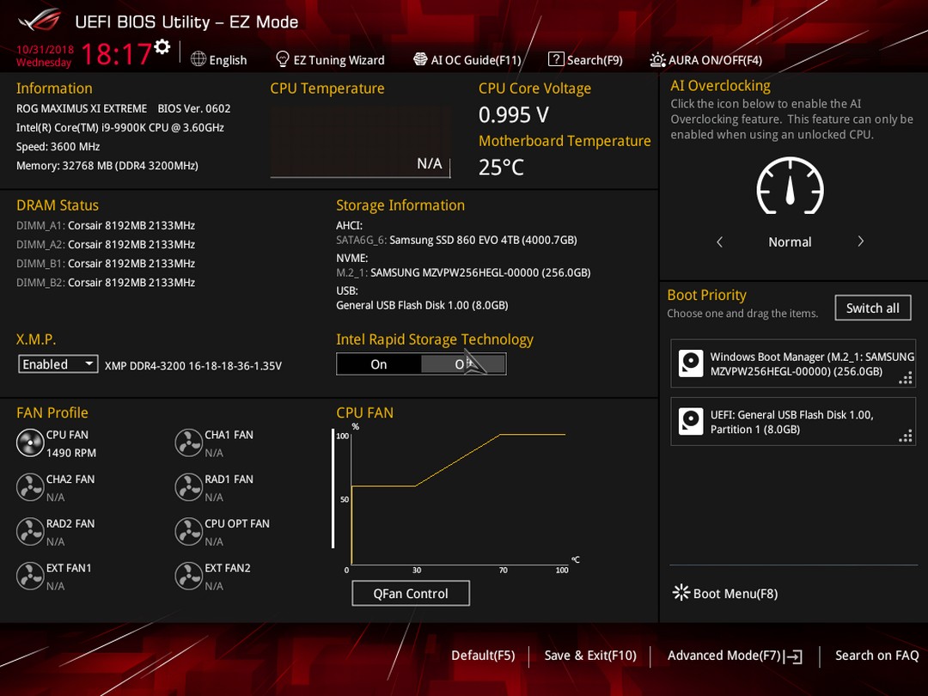The image size is (928, 696).
Task: Open AI OC Guide from top bar
Action: tap(467, 60)
